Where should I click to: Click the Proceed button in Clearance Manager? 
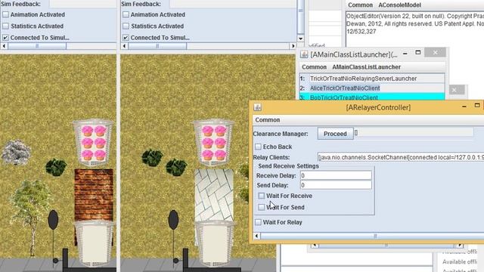[x=335, y=134]
